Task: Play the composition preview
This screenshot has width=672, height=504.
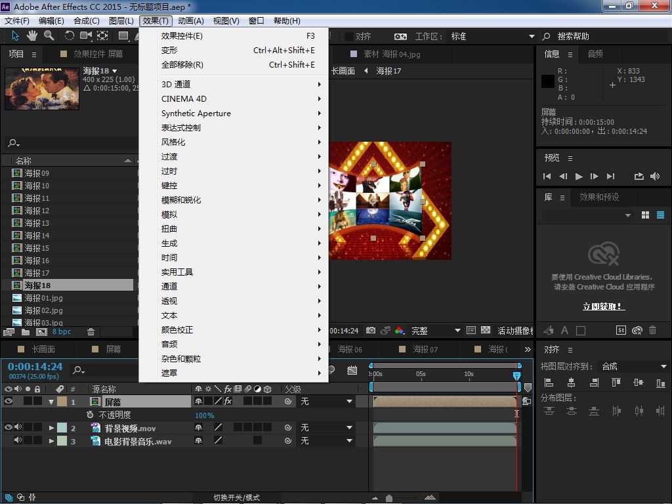Action: pyautogui.click(x=579, y=176)
